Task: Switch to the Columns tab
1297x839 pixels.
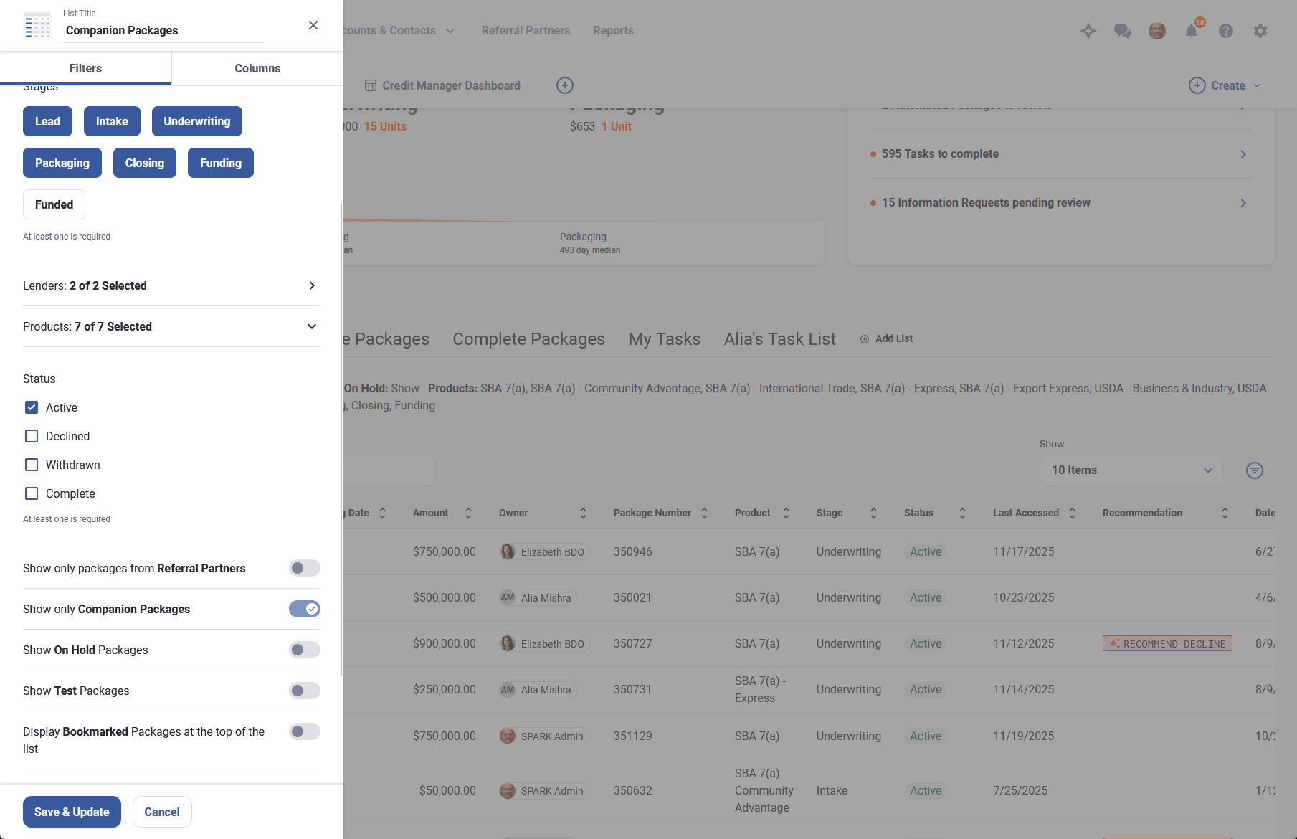Action: pos(257,68)
